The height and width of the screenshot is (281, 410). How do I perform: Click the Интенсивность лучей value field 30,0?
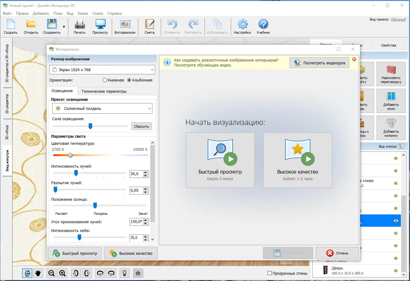(136, 174)
